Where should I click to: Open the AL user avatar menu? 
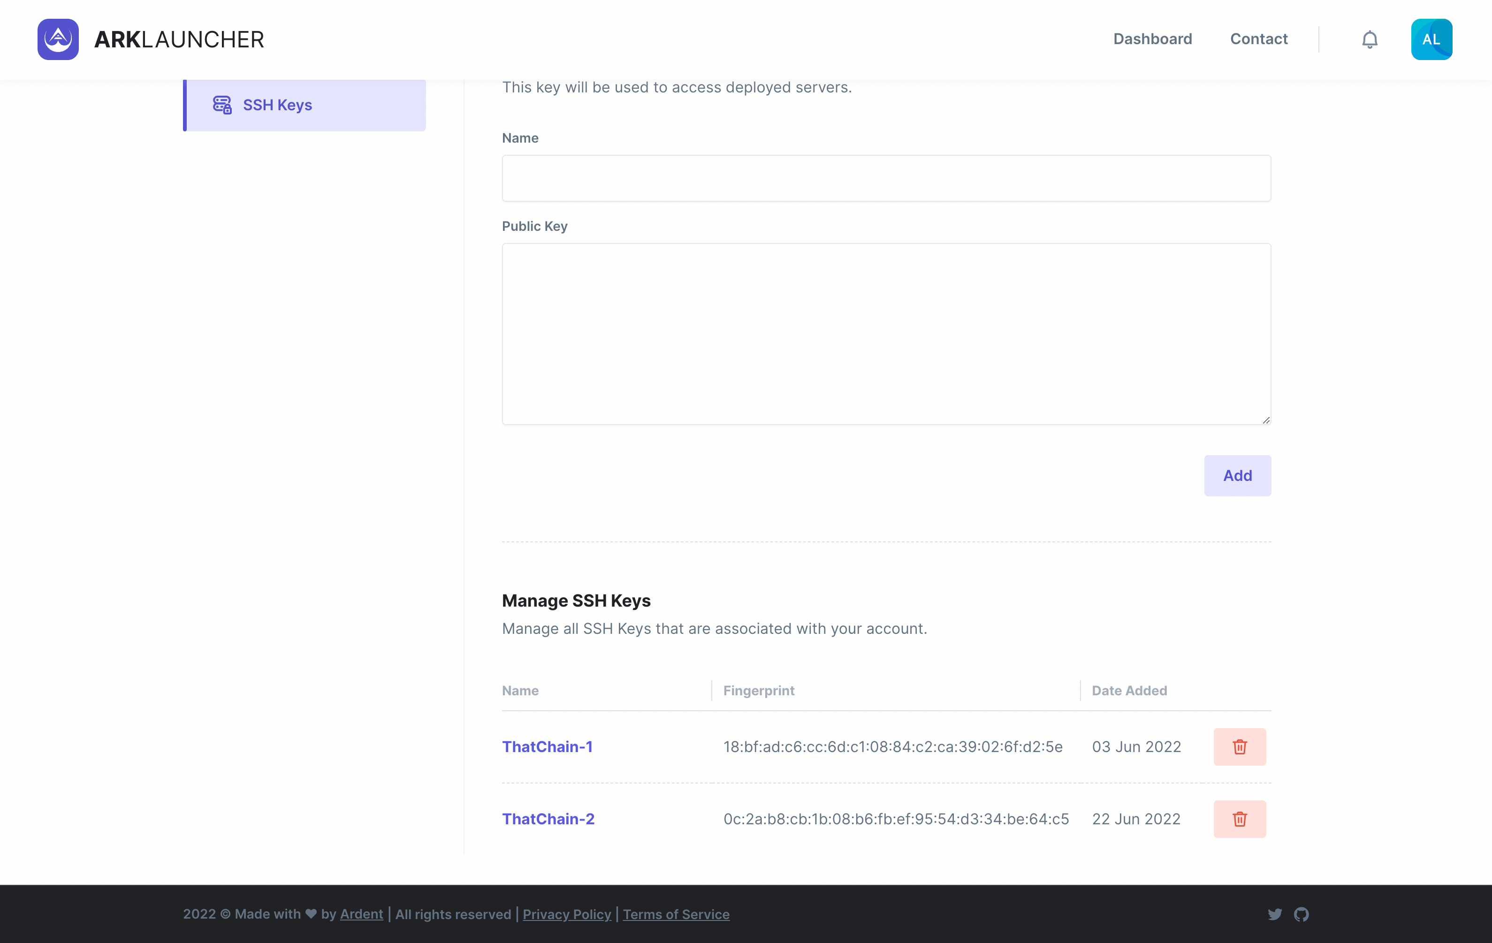pyautogui.click(x=1431, y=39)
